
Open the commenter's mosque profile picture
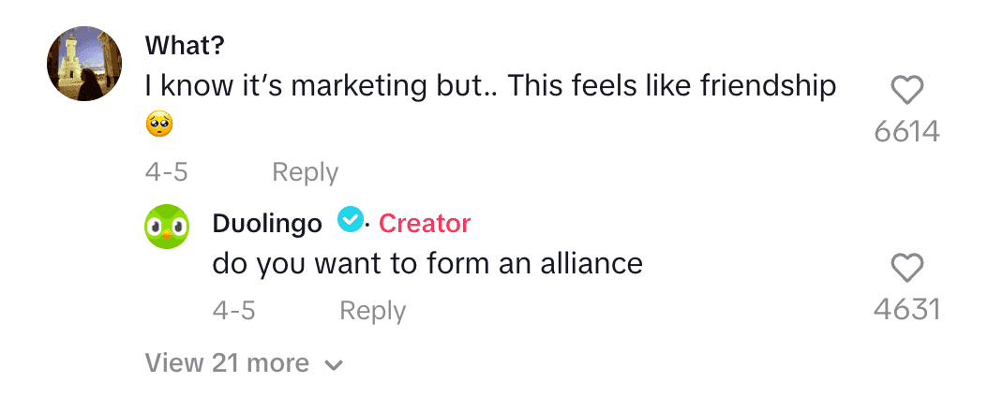(84, 64)
